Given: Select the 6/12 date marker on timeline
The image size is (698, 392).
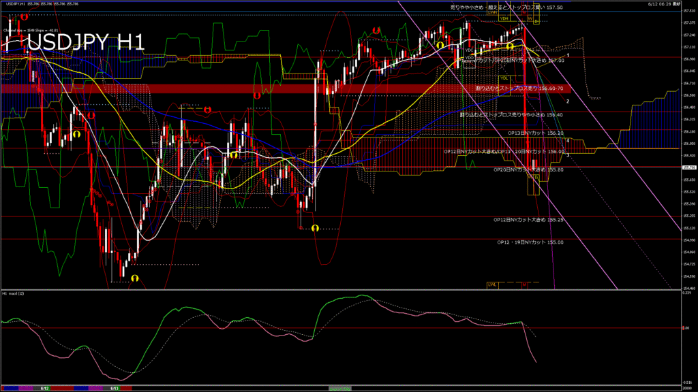Looking at the screenshot, I should coord(44,389).
